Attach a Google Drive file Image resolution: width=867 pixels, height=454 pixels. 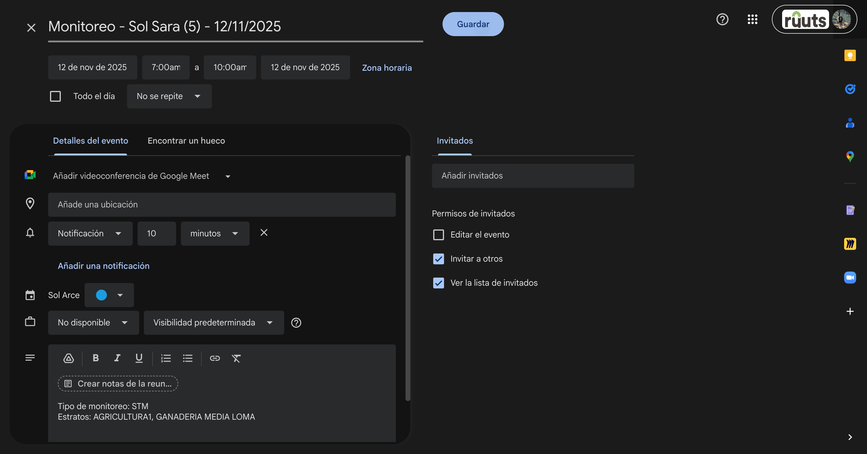[69, 358]
